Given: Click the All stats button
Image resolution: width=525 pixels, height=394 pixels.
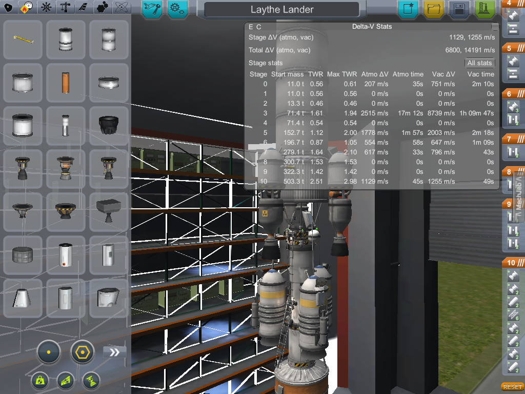Looking at the screenshot, I should pyautogui.click(x=479, y=63).
